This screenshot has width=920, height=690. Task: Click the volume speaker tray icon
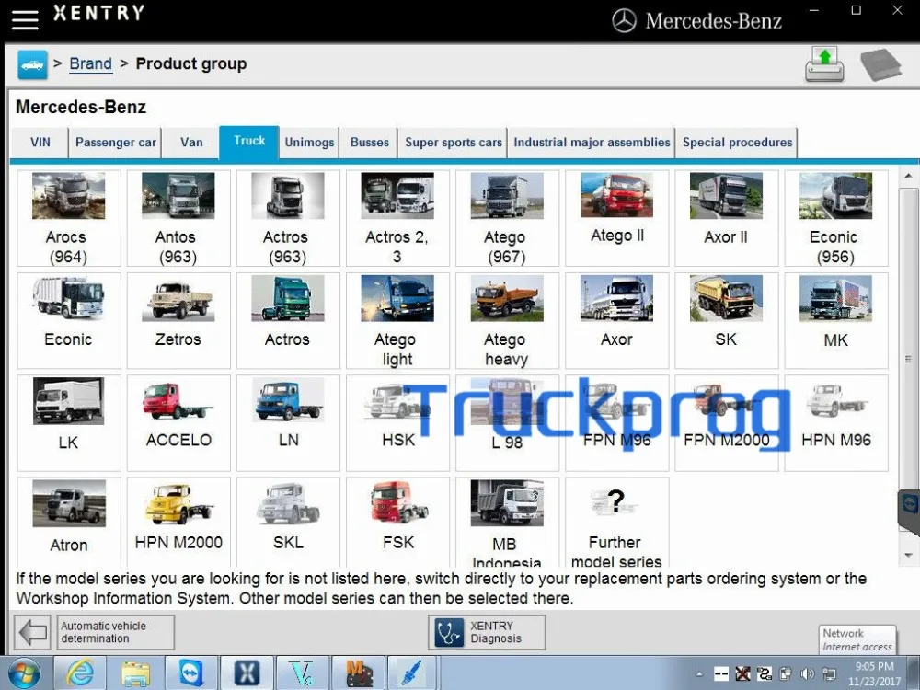808,673
